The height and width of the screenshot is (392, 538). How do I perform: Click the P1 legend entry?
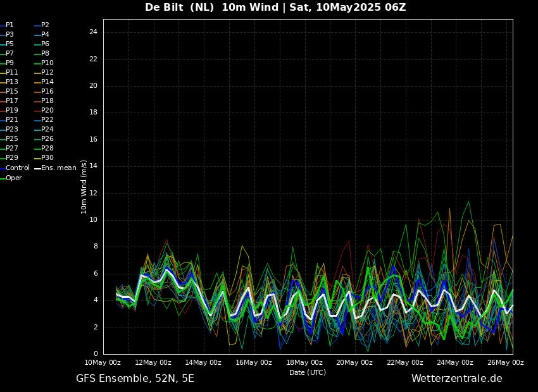[9, 25]
